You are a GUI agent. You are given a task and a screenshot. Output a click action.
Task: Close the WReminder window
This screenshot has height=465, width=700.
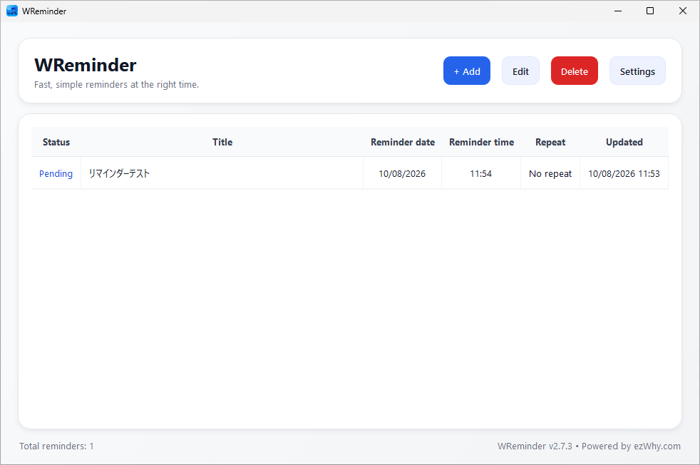pos(683,11)
